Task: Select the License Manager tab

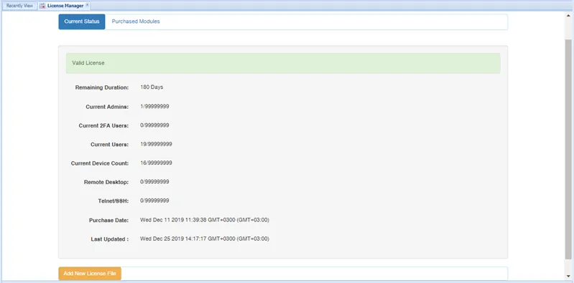Action: [65, 6]
